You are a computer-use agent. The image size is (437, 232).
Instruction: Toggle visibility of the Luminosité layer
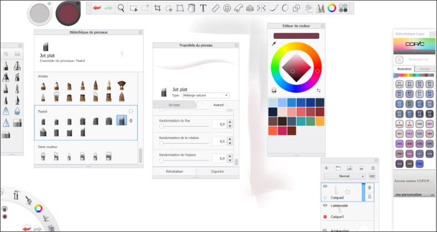(x=326, y=205)
